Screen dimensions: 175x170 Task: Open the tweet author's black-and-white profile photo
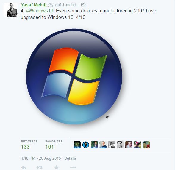pyautogui.click(x=11, y=10)
